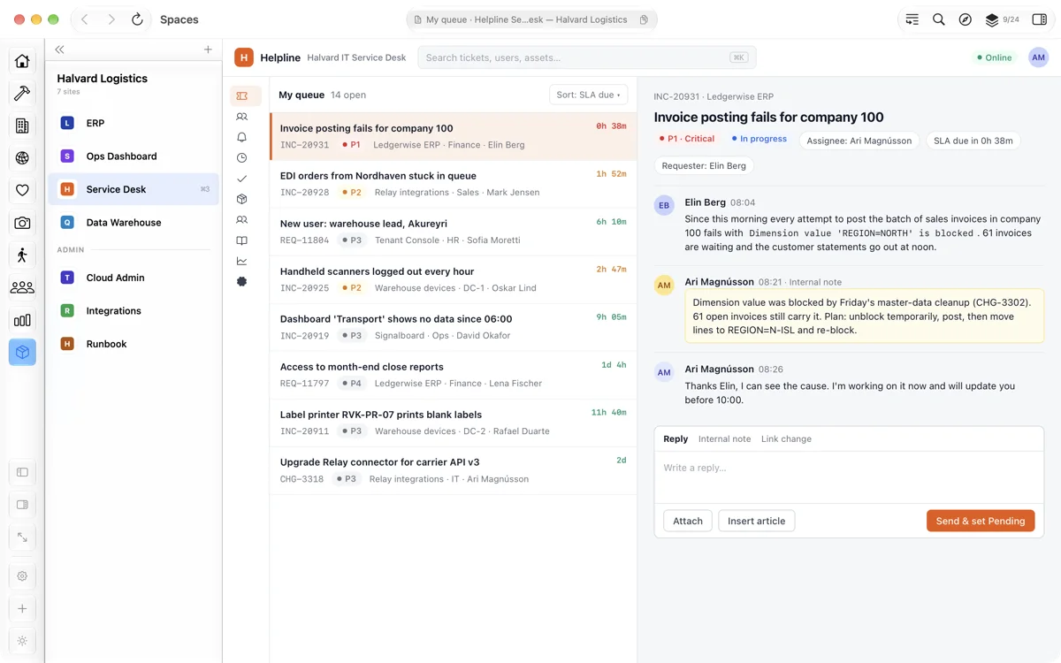This screenshot has width=1061, height=663.
Task: Toggle the right panel icon in left rail
Action: coord(22,505)
